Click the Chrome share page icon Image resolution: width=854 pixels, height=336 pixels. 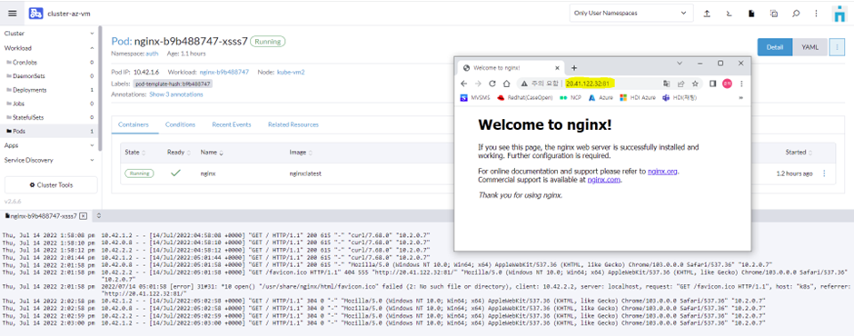click(680, 84)
